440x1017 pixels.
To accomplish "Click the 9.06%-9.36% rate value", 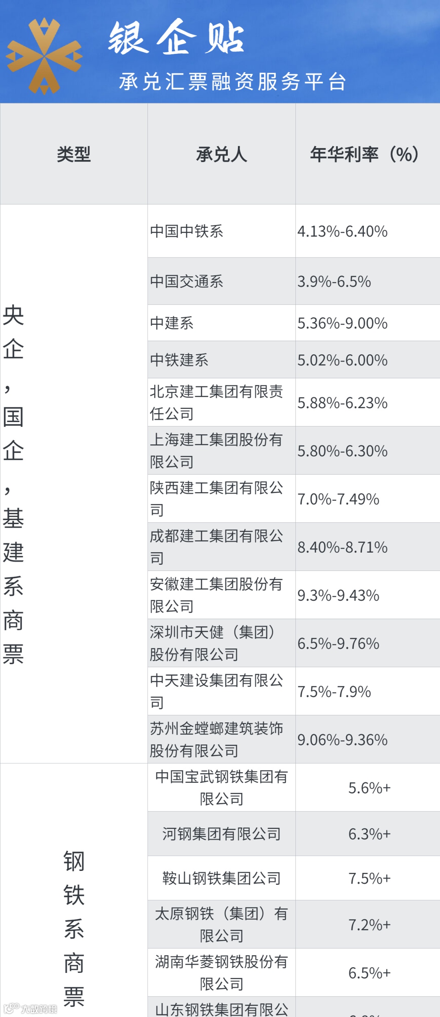I will (342, 739).
